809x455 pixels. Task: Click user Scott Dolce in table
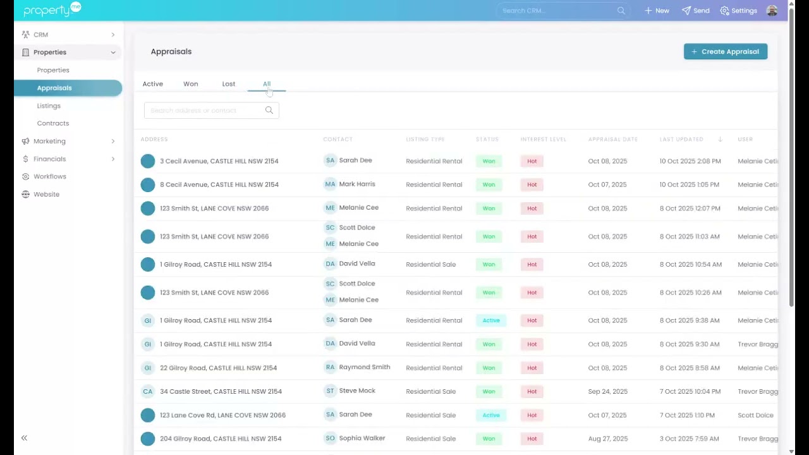click(x=755, y=415)
